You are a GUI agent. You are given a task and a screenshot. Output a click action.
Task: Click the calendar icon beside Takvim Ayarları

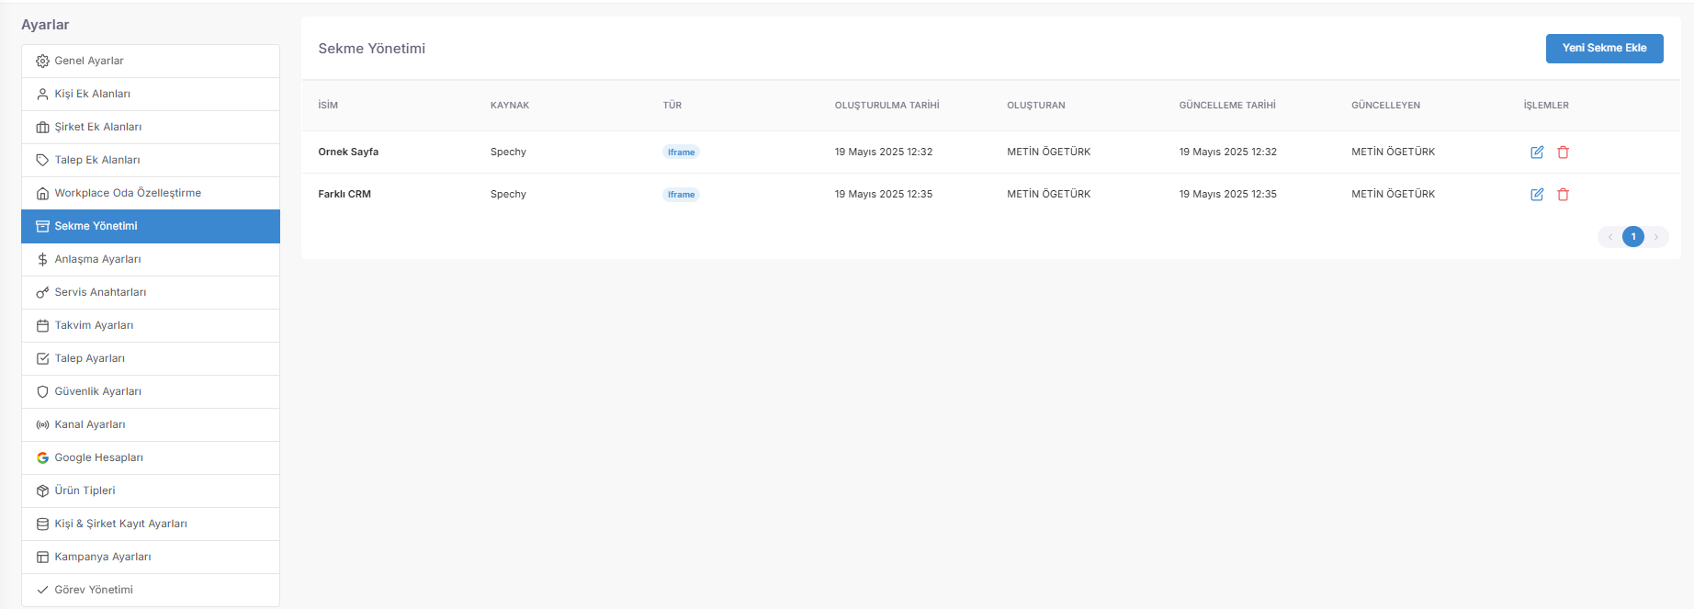pyautogui.click(x=42, y=326)
